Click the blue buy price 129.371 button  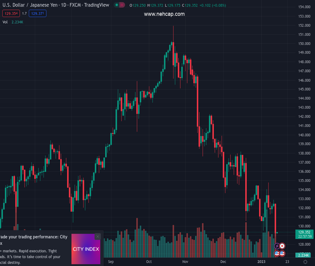(x=38, y=14)
